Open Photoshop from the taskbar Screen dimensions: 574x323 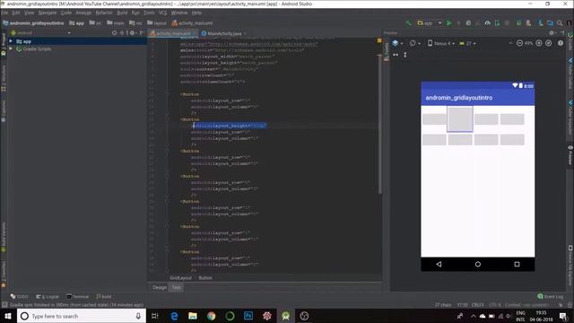248,316
